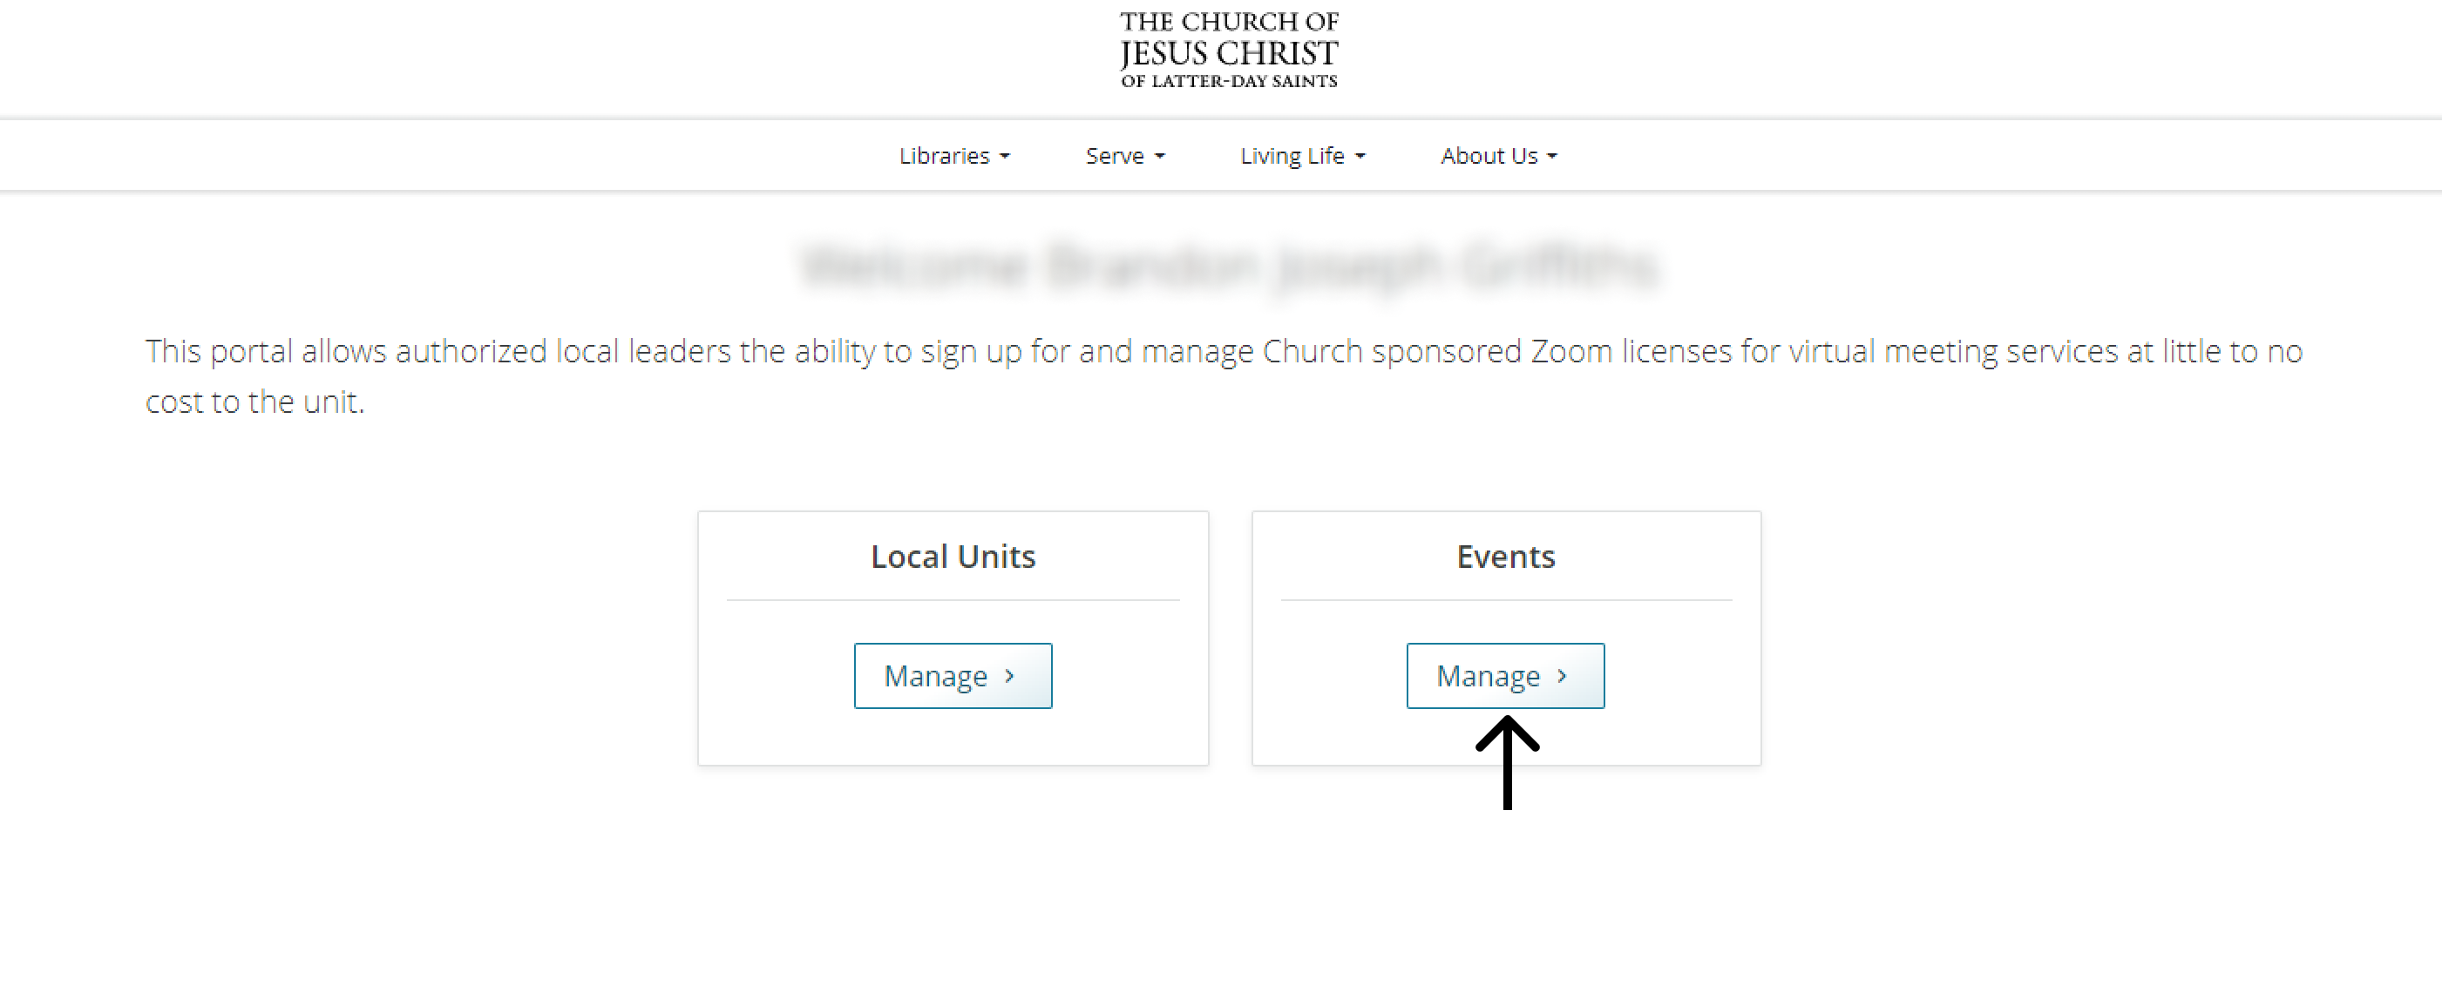Screen dimensions: 2442x993
Task: Click the caret arrow beside About Us
Action: click(x=1552, y=156)
